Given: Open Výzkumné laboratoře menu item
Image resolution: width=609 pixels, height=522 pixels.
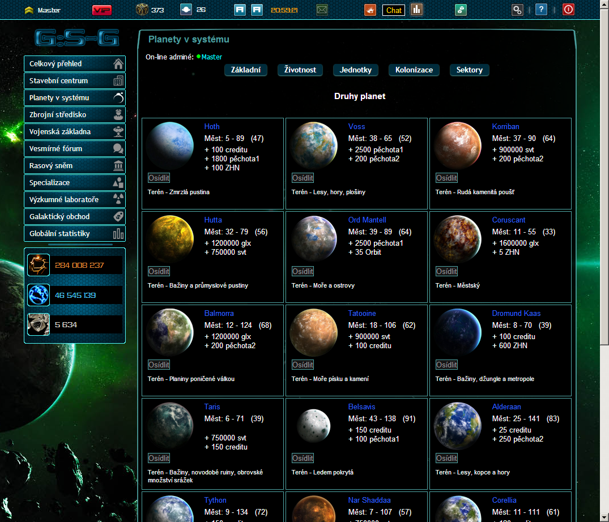Looking at the screenshot, I should coord(75,199).
